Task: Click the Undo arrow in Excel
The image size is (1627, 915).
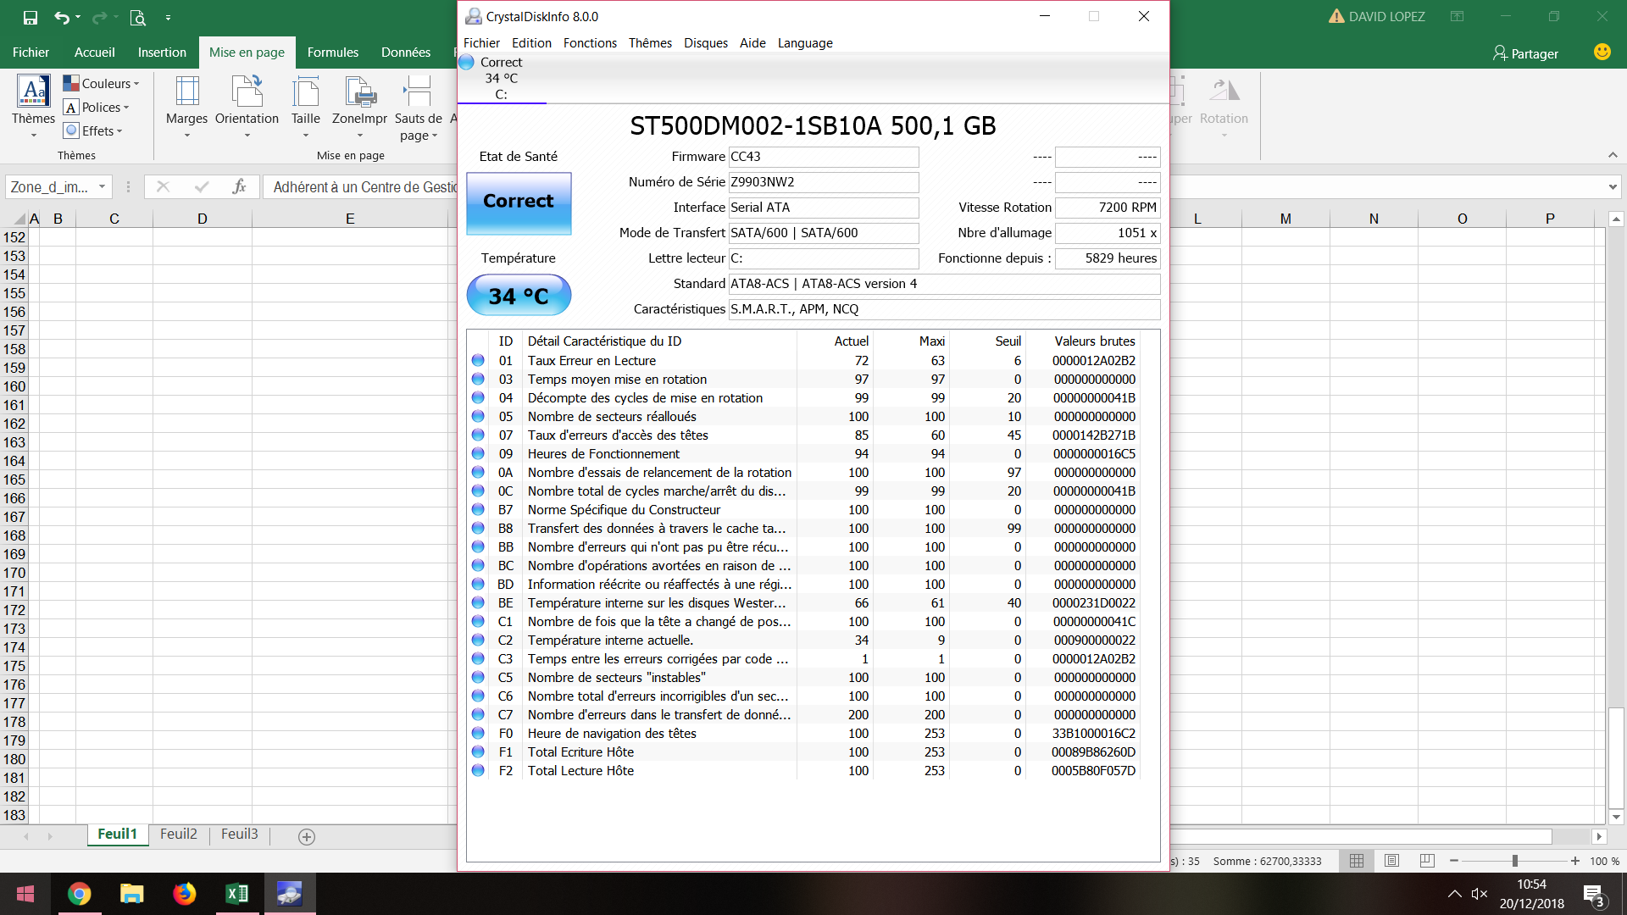Action: pyautogui.click(x=61, y=17)
